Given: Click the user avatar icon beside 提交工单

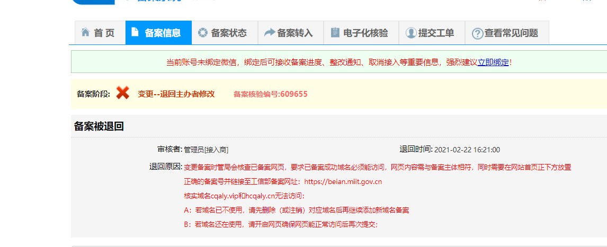Looking at the screenshot, I should pos(410,33).
